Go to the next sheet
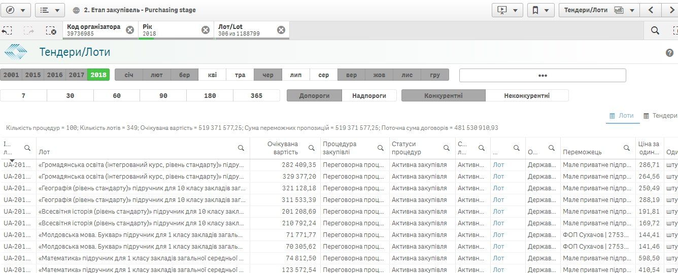The width and height of the screenshot is (678, 273). click(x=671, y=10)
